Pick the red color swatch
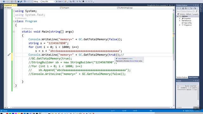 (7, 113)
